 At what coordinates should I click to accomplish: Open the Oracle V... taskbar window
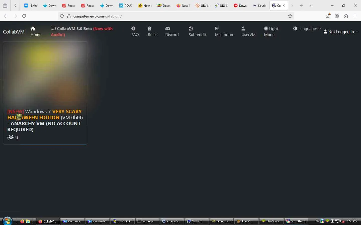click(172, 221)
